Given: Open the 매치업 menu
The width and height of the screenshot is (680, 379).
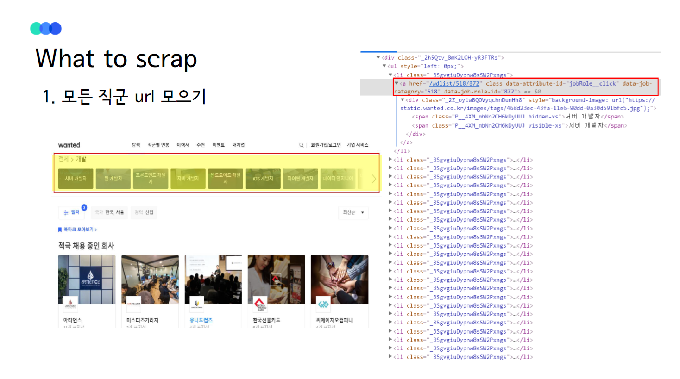Looking at the screenshot, I should (x=239, y=145).
